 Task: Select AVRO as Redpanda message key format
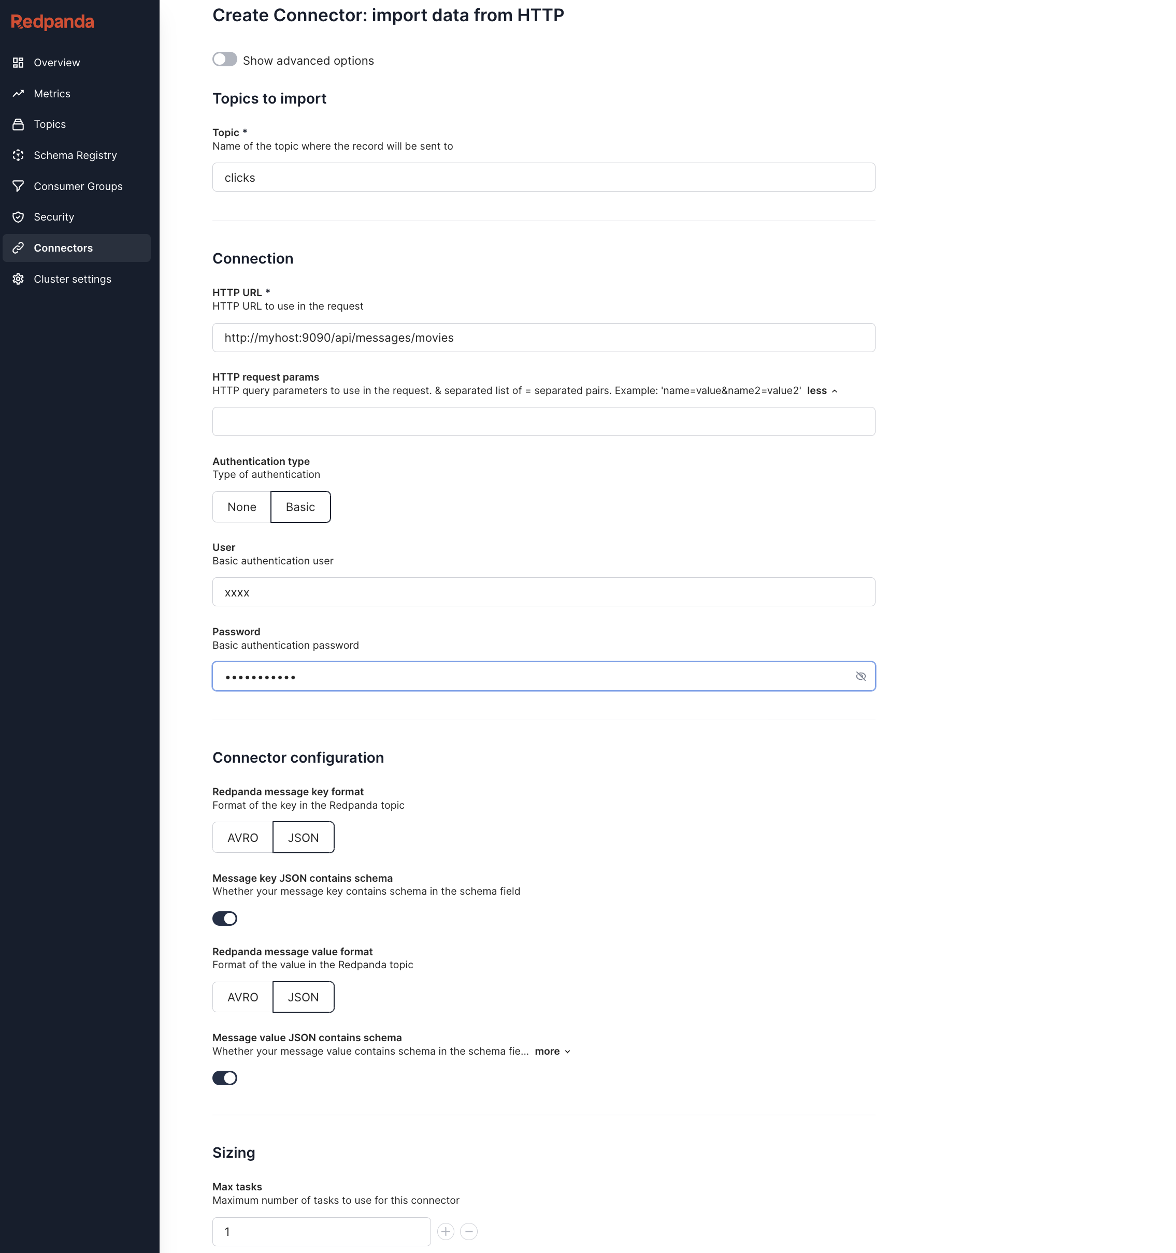[243, 837]
